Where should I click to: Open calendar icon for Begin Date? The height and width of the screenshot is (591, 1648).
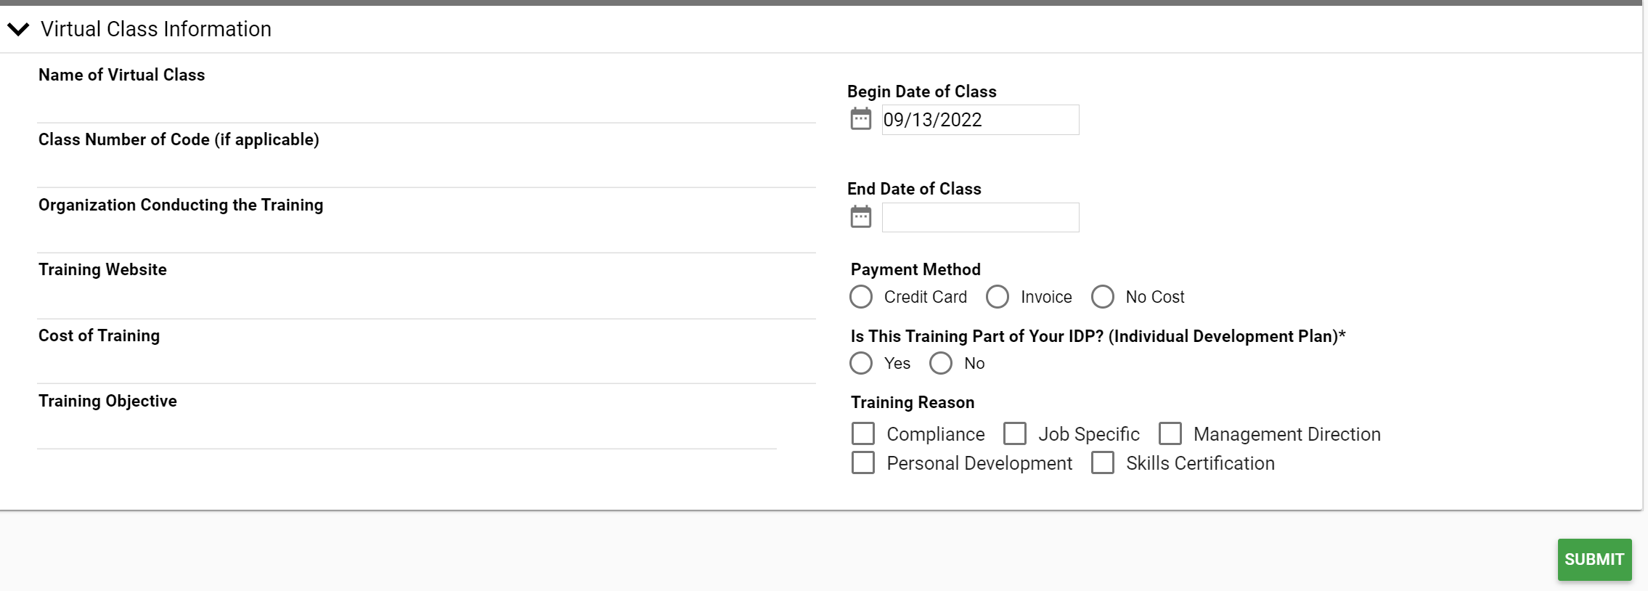[860, 119]
